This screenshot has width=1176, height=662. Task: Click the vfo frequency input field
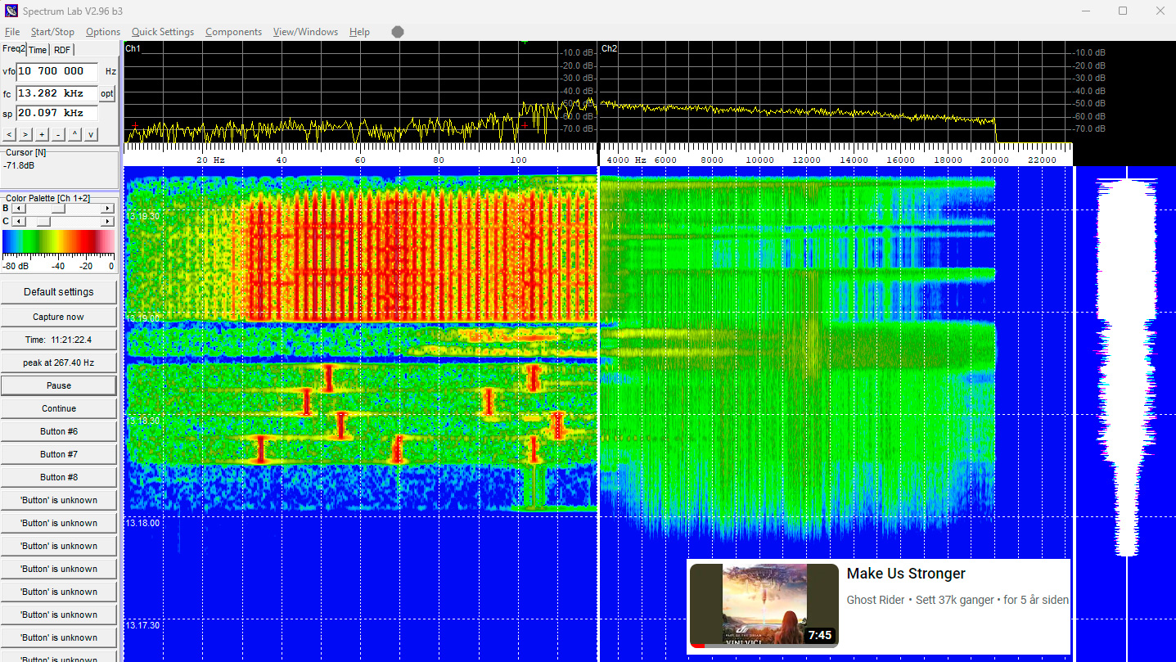point(57,71)
